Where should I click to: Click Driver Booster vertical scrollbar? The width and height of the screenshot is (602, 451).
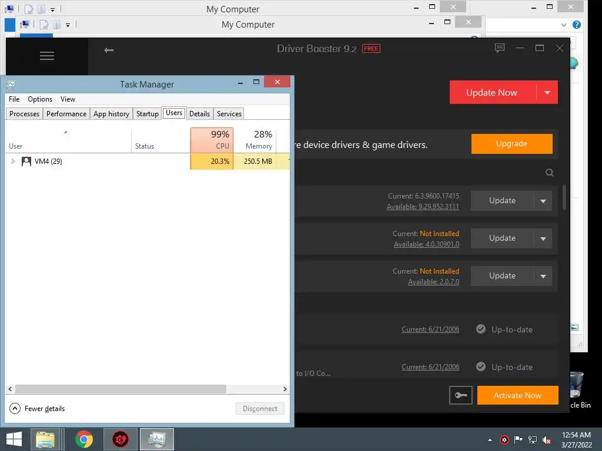pyautogui.click(x=564, y=197)
